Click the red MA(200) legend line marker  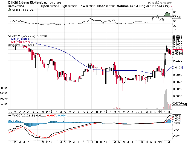click(x=10, y=42)
